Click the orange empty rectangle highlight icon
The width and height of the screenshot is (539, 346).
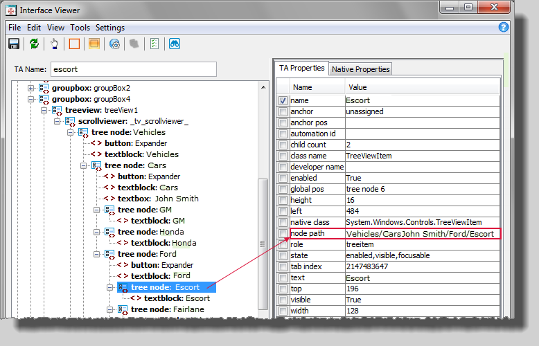(74, 44)
